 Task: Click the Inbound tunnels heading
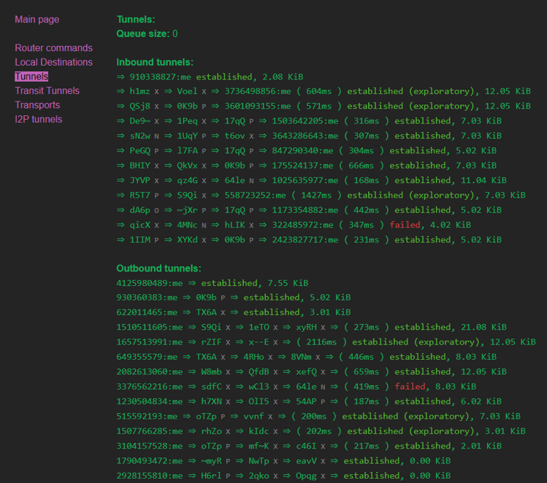point(155,62)
